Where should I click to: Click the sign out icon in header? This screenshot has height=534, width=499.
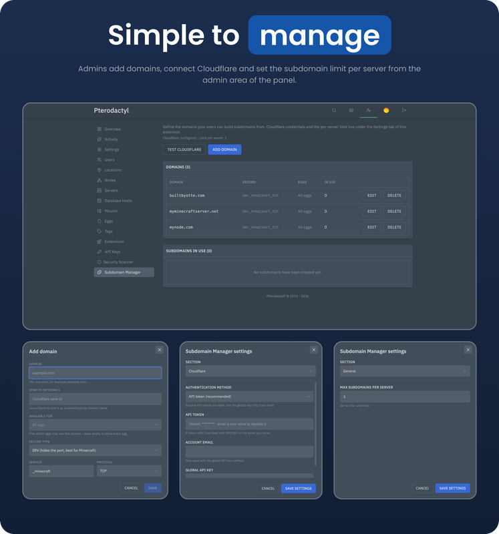pyautogui.click(x=404, y=110)
